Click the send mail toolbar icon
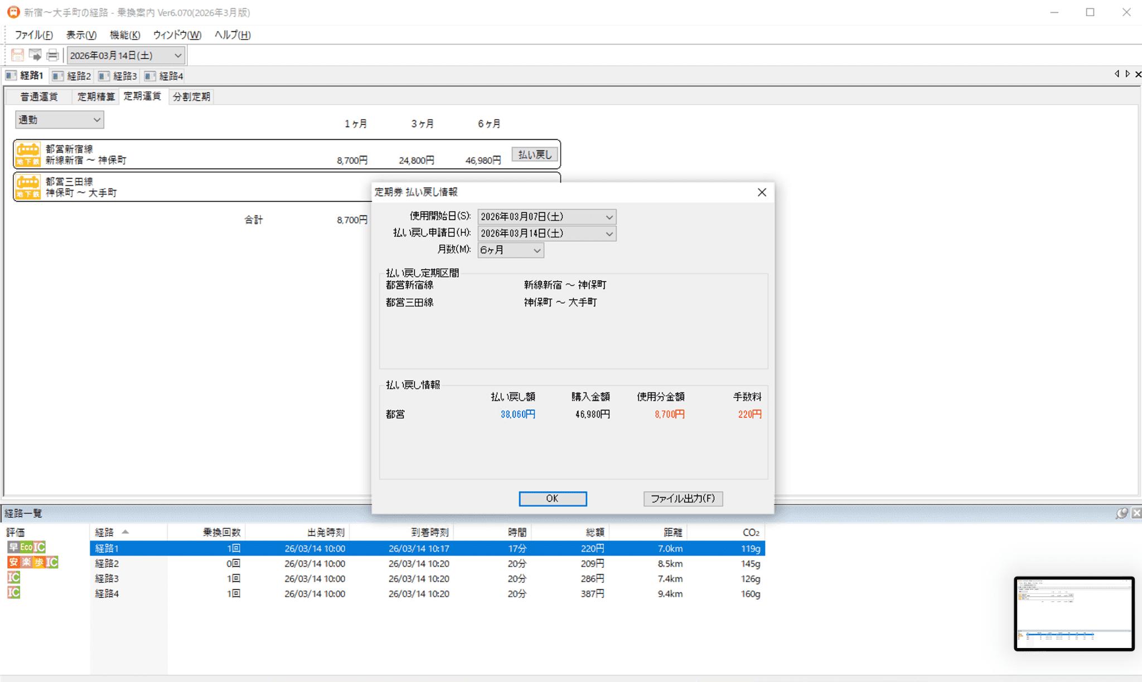 (x=35, y=55)
